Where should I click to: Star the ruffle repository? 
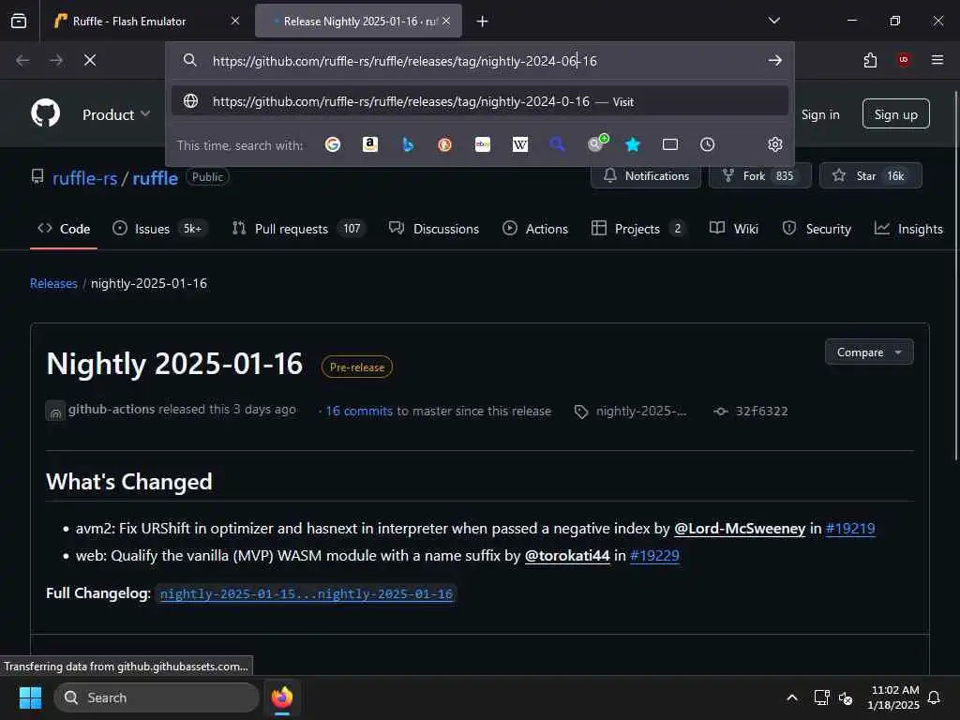871,175
